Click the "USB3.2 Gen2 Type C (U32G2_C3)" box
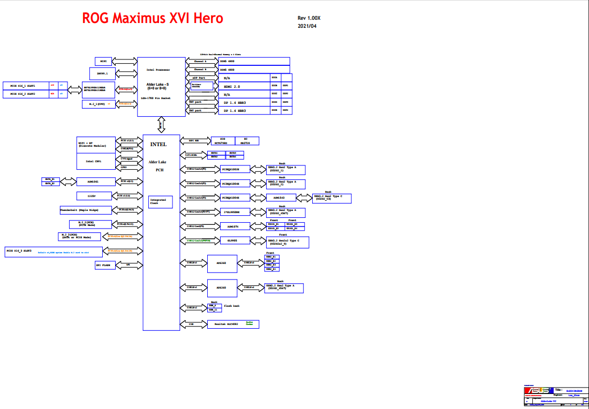Viewport: 589px width, 409px height. pyautogui.click(x=331, y=199)
